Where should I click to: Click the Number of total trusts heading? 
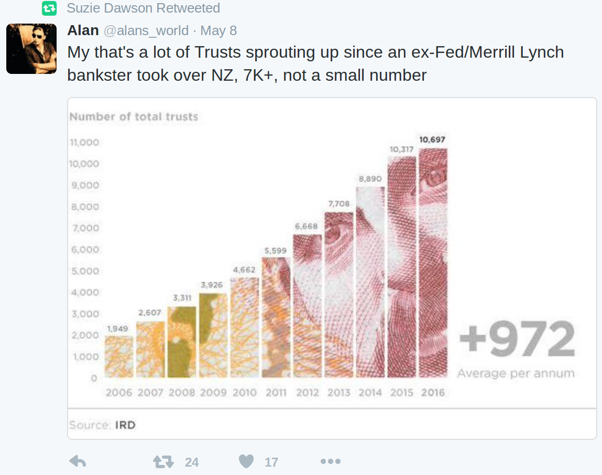(134, 117)
